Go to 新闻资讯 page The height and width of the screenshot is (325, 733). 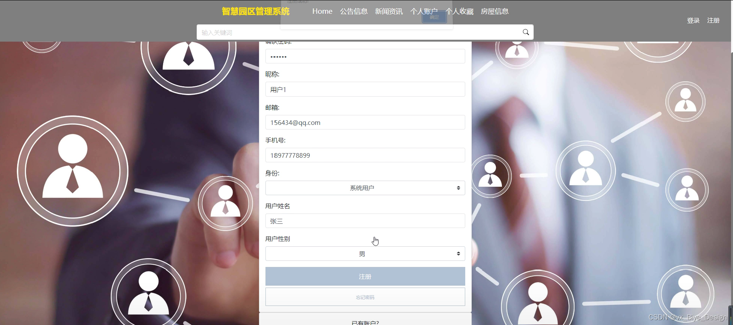(x=389, y=11)
